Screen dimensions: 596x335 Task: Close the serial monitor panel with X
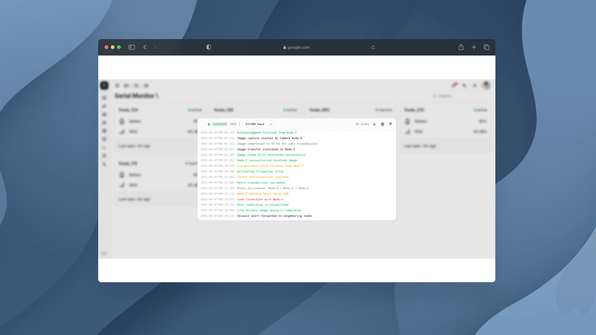click(391, 124)
